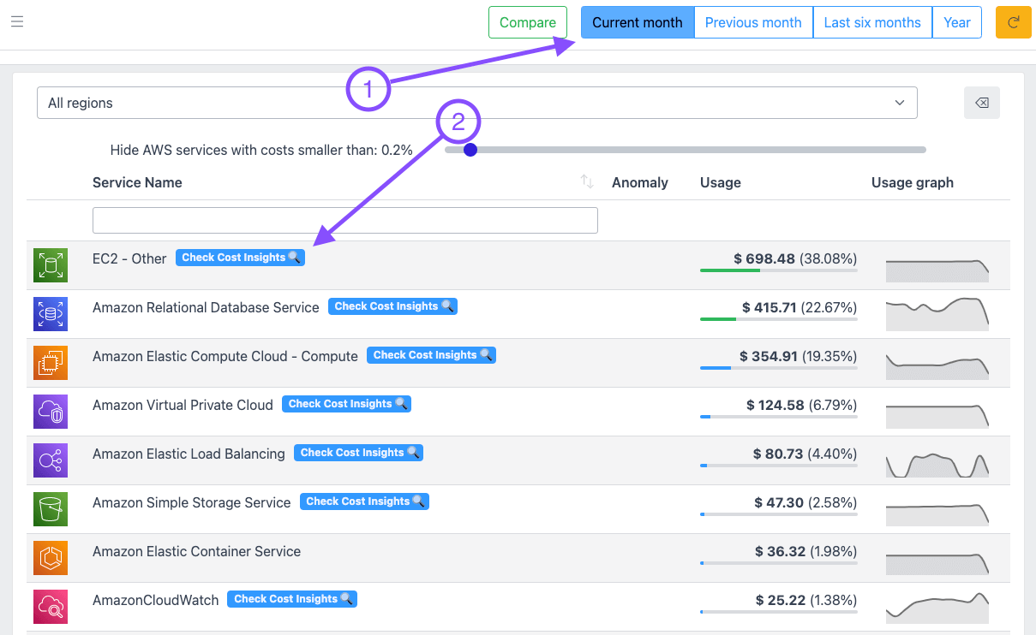Click the Compare button
This screenshot has height=635, width=1036.
click(x=528, y=22)
